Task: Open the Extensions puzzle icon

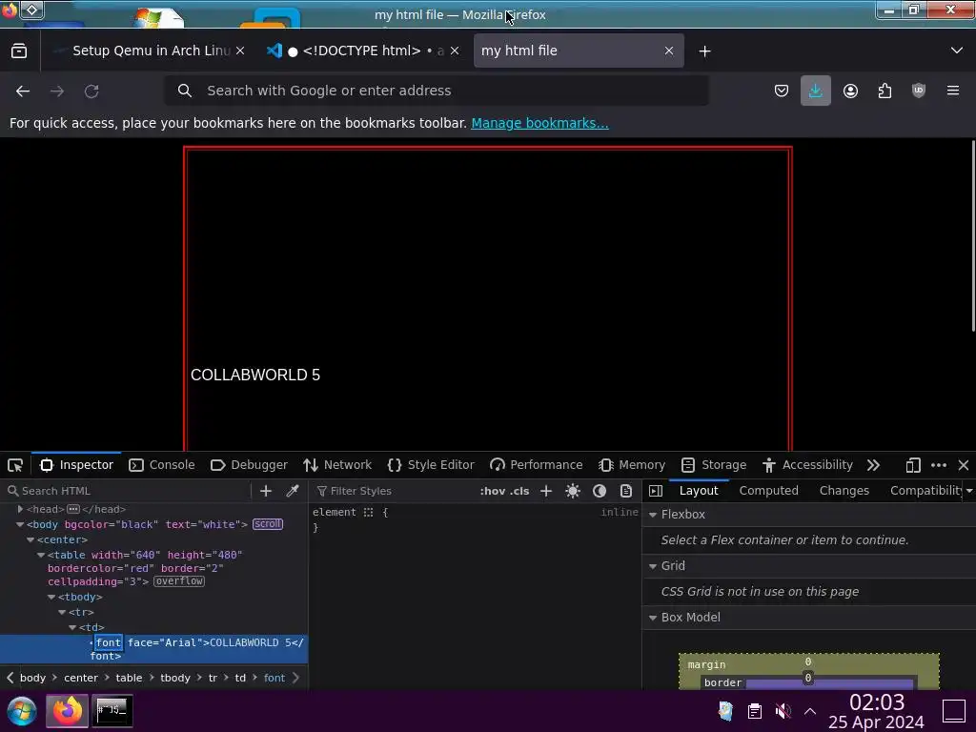Action: pos(884,91)
